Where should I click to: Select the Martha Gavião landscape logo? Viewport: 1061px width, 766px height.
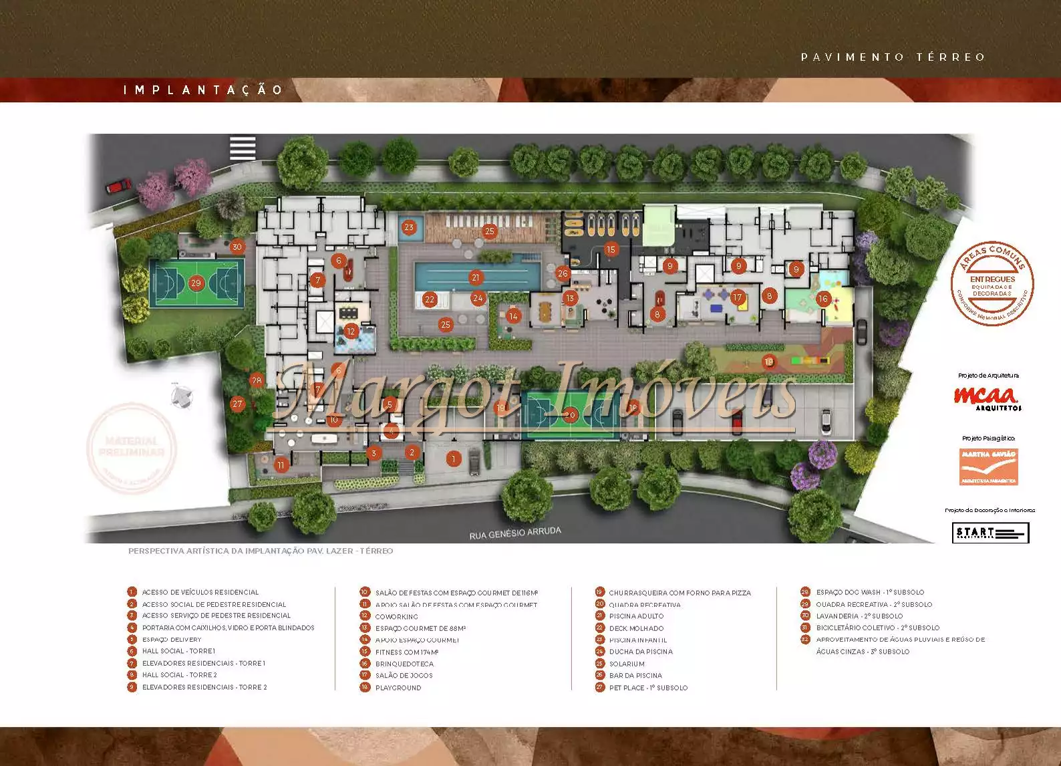click(989, 467)
